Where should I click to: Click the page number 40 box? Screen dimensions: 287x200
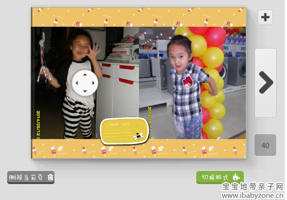click(x=265, y=145)
